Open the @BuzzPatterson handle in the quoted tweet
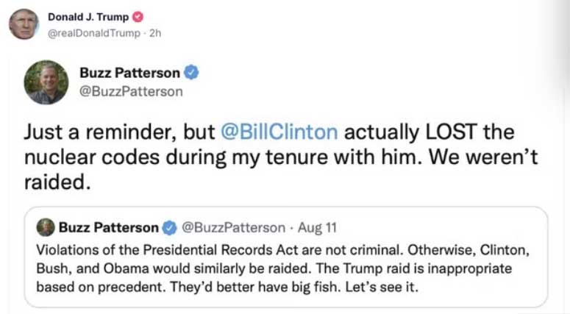The height and width of the screenshot is (314, 570). point(232,227)
